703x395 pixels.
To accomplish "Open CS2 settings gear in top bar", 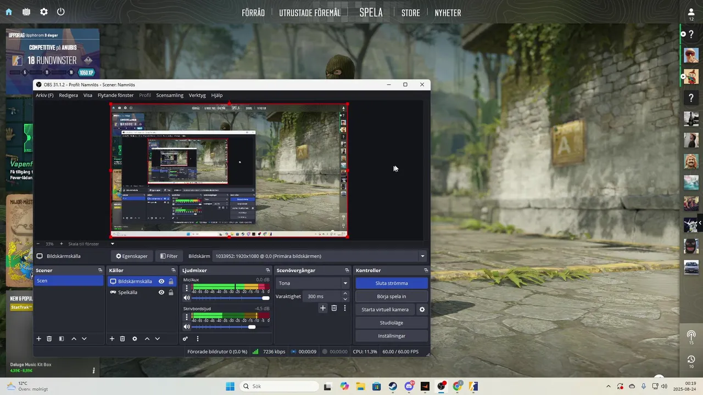I will click(44, 12).
